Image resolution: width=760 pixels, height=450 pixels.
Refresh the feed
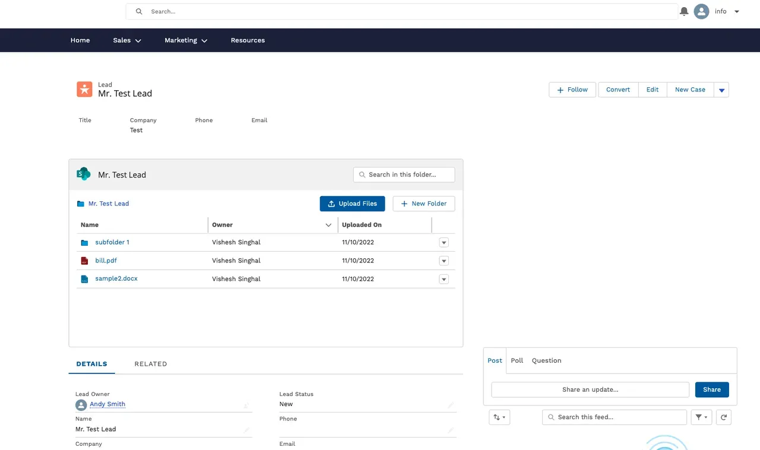[x=723, y=417]
